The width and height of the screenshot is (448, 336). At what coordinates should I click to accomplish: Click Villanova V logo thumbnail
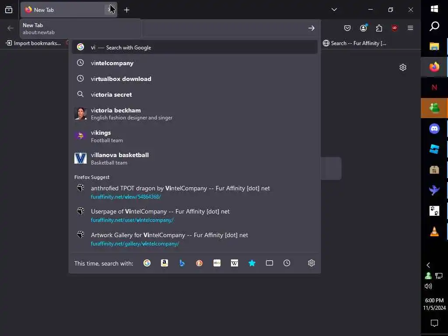coord(80,158)
